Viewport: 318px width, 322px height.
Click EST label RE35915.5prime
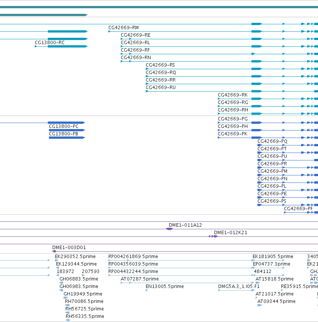(x=299, y=286)
